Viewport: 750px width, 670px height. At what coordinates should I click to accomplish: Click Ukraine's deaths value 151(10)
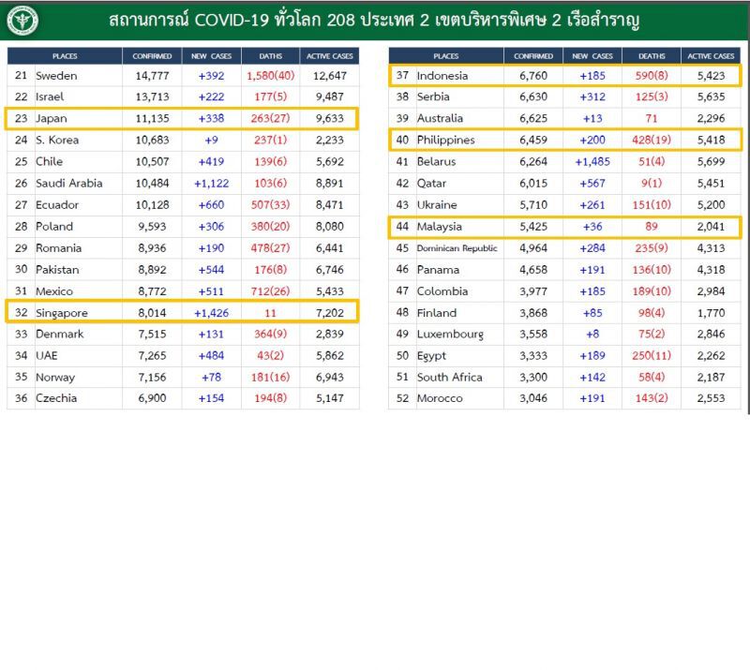(652, 204)
